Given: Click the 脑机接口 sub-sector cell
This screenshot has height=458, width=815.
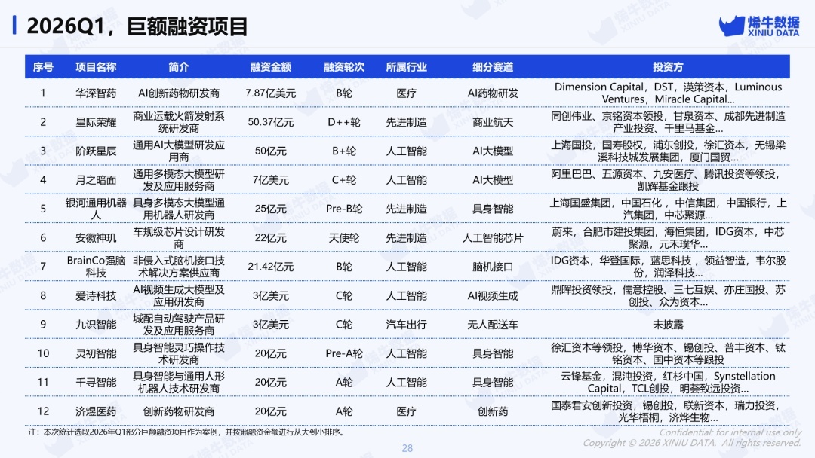Looking at the screenshot, I should [x=493, y=267].
